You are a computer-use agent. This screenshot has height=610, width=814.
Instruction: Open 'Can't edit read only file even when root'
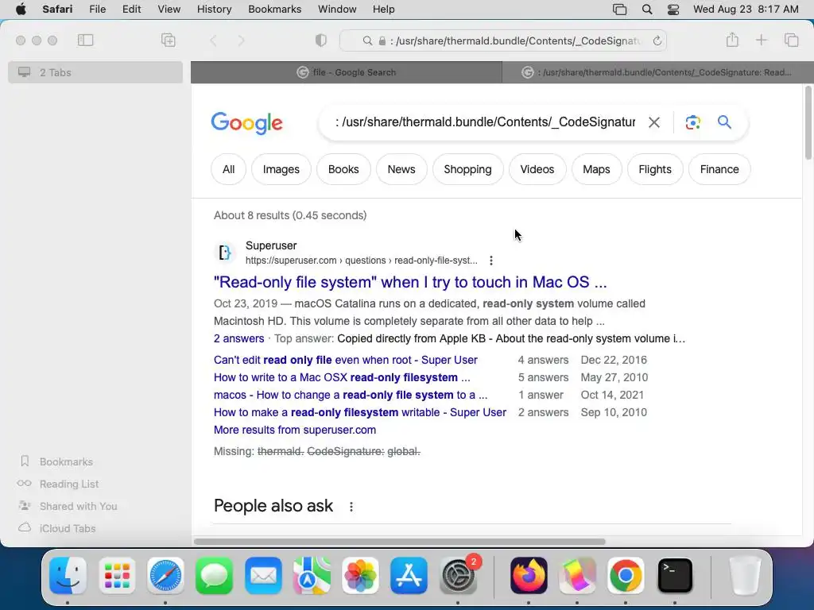345,360
